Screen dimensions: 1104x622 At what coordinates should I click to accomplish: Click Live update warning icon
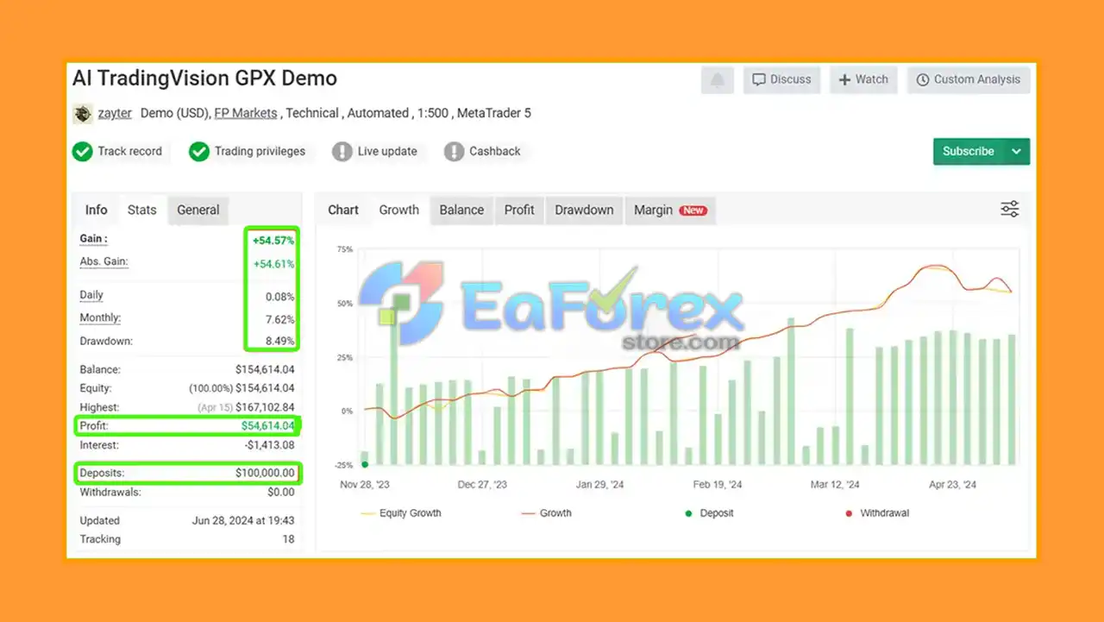click(x=342, y=152)
